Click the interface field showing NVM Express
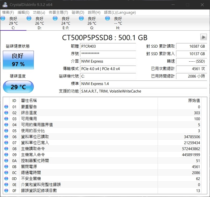The image size is (210, 197). tap(108, 61)
